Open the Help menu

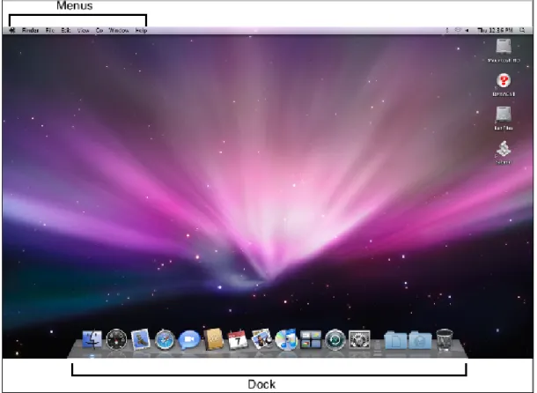pos(141,30)
